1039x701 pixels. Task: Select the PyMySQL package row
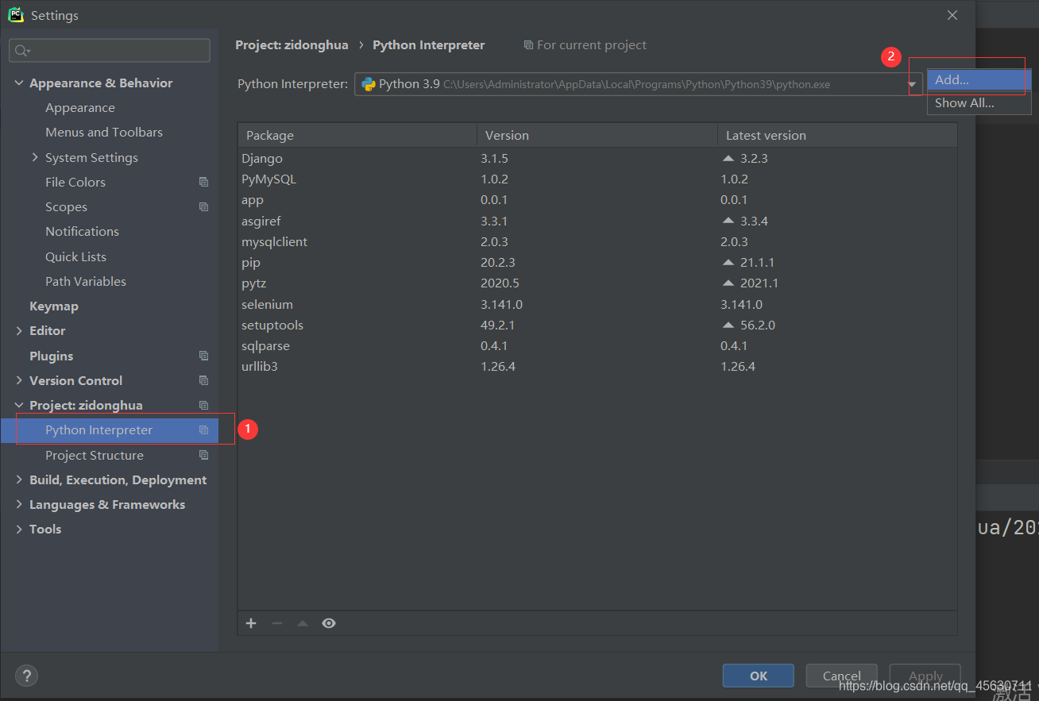pos(597,179)
